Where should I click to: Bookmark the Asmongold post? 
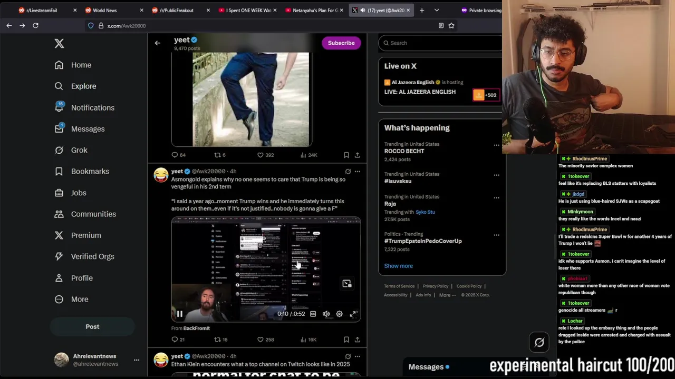(346, 340)
